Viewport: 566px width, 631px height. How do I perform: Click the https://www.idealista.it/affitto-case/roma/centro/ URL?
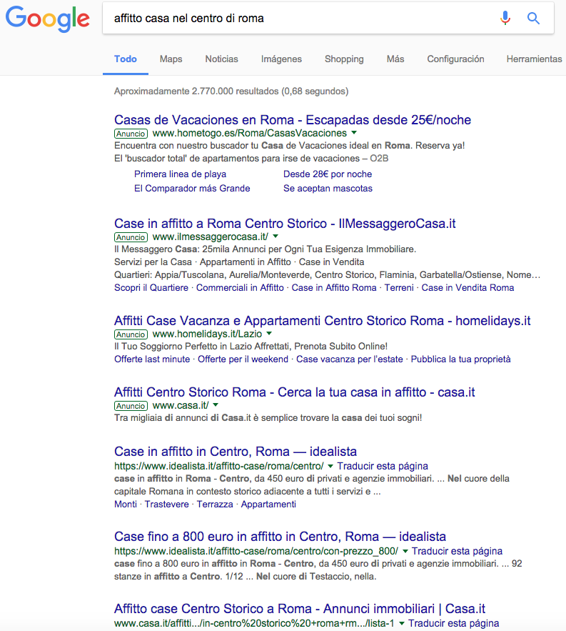point(218,466)
